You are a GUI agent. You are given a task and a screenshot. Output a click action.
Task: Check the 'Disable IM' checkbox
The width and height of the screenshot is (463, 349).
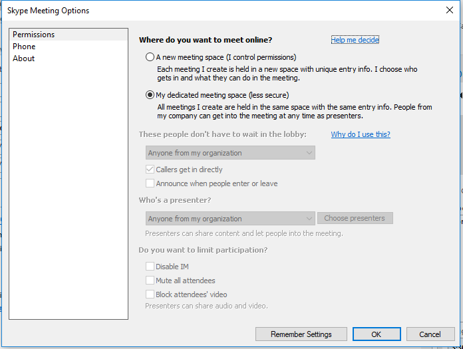pos(150,267)
